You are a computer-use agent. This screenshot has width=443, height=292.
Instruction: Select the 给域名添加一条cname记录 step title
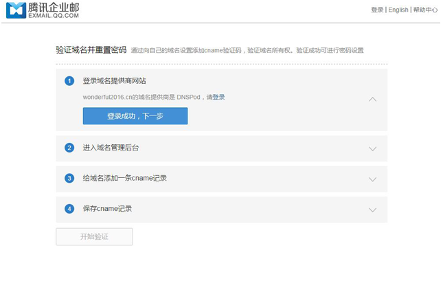tap(124, 178)
